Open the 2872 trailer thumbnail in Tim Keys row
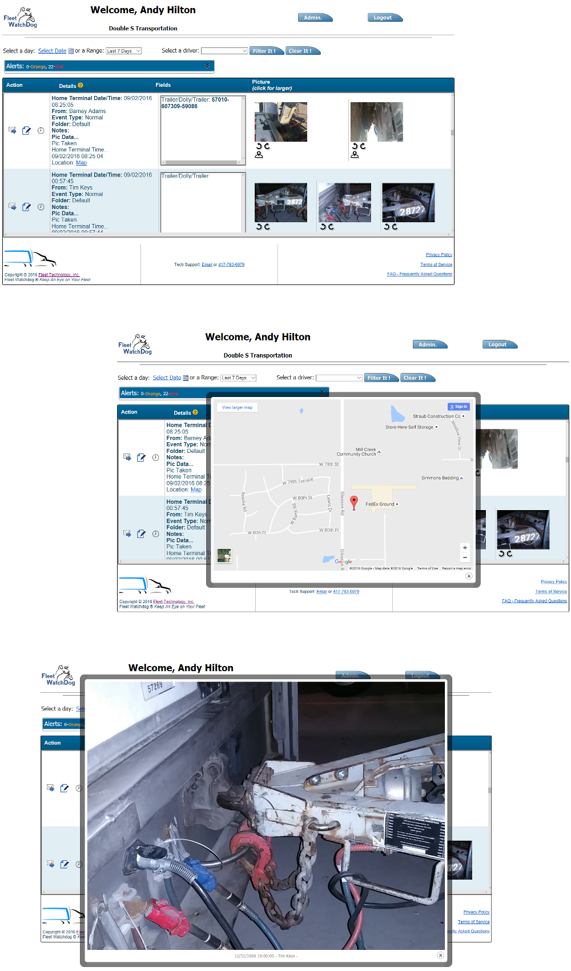571x971 pixels. pyautogui.click(x=281, y=203)
